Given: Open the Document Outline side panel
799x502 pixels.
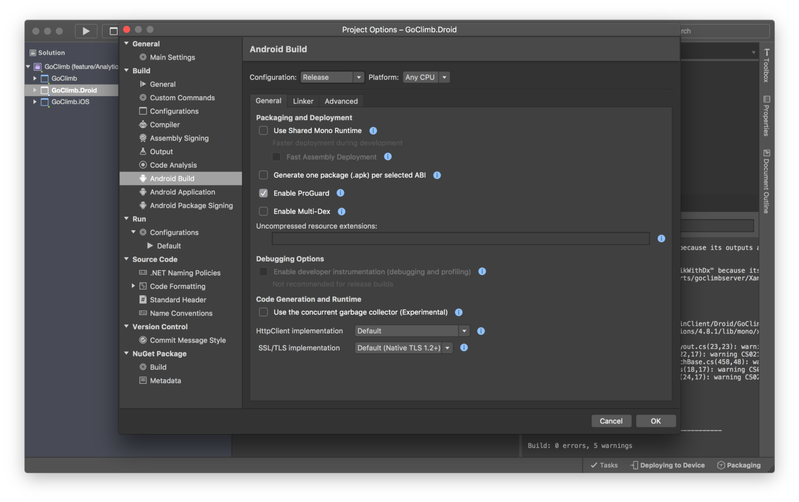Looking at the screenshot, I should [x=767, y=181].
